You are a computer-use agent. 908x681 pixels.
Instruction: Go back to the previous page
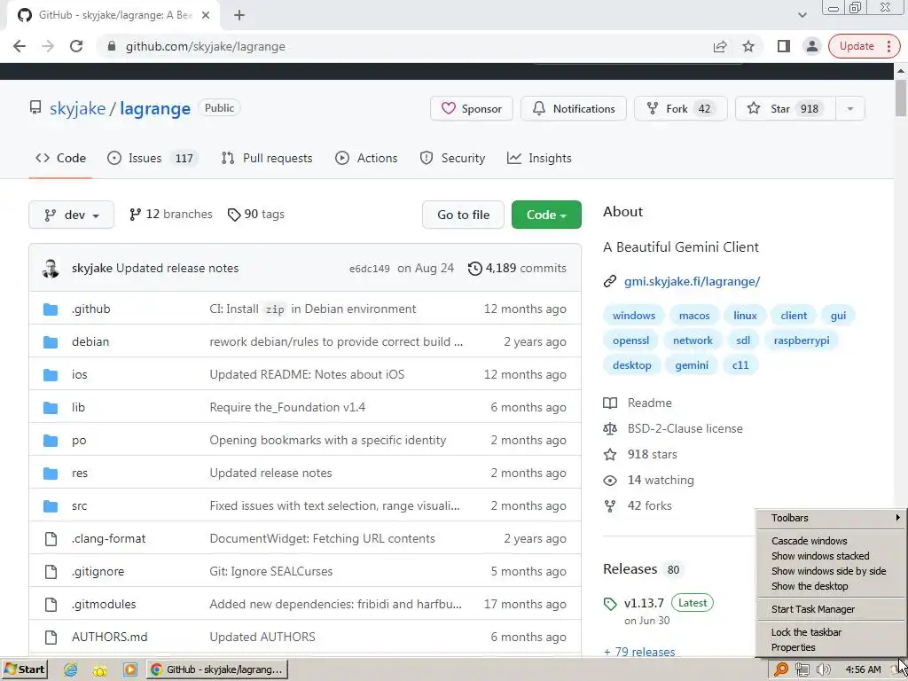pos(20,46)
